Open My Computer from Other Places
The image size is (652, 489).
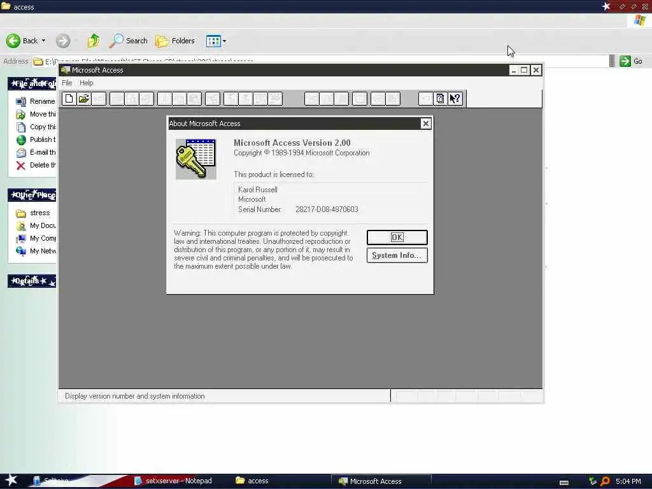coord(36,238)
